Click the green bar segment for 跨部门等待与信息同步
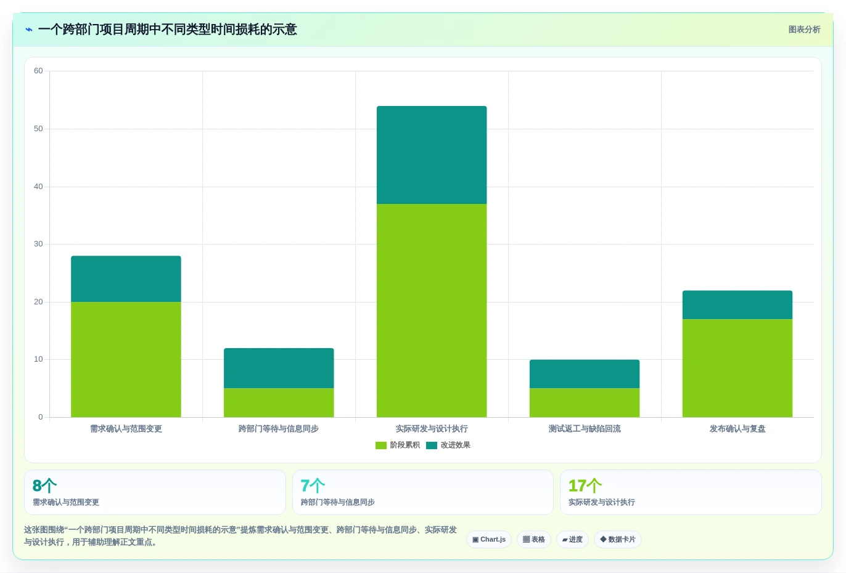Image resolution: width=846 pixels, height=573 pixels. [279, 403]
